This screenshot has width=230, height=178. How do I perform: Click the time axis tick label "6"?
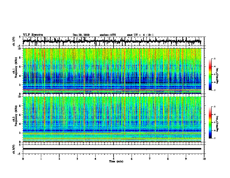(x=132, y=159)
